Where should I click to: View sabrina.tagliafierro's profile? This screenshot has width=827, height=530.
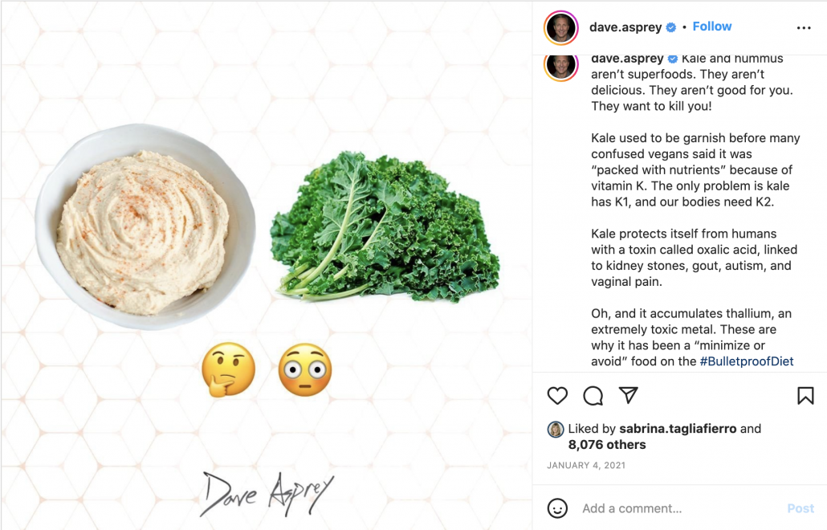point(678,429)
